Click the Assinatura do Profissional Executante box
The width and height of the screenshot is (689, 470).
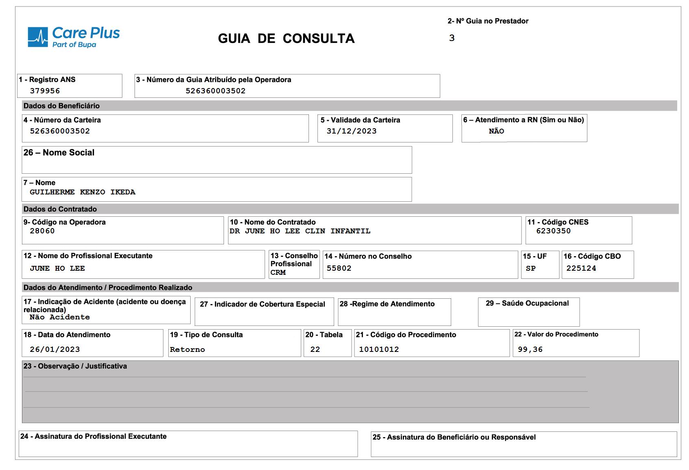click(187, 444)
